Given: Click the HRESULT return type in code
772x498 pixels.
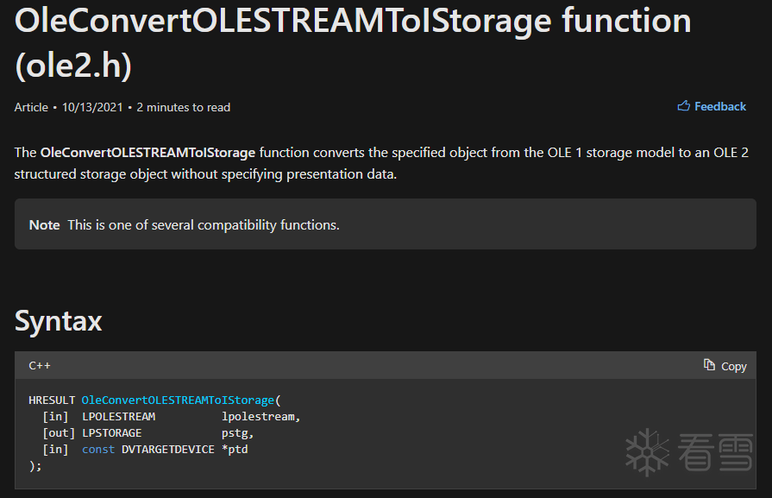Looking at the screenshot, I should click(52, 400).
